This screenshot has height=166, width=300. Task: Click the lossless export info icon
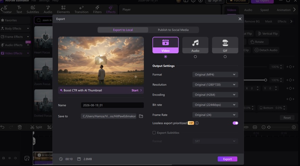(x=196, y=123)
